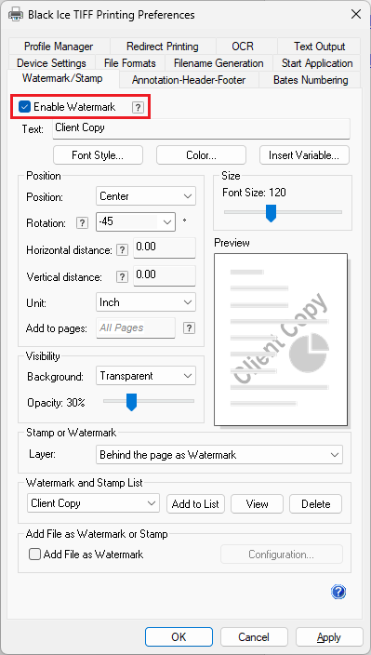Click the Vertical distance input field

click(165, 275)
